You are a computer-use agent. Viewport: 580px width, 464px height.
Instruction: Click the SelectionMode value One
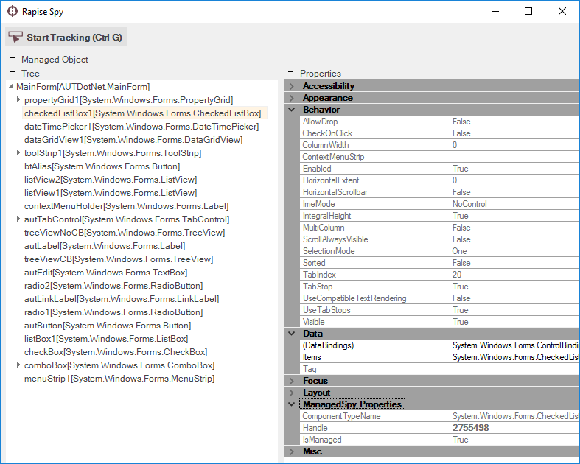pos(459,251)
